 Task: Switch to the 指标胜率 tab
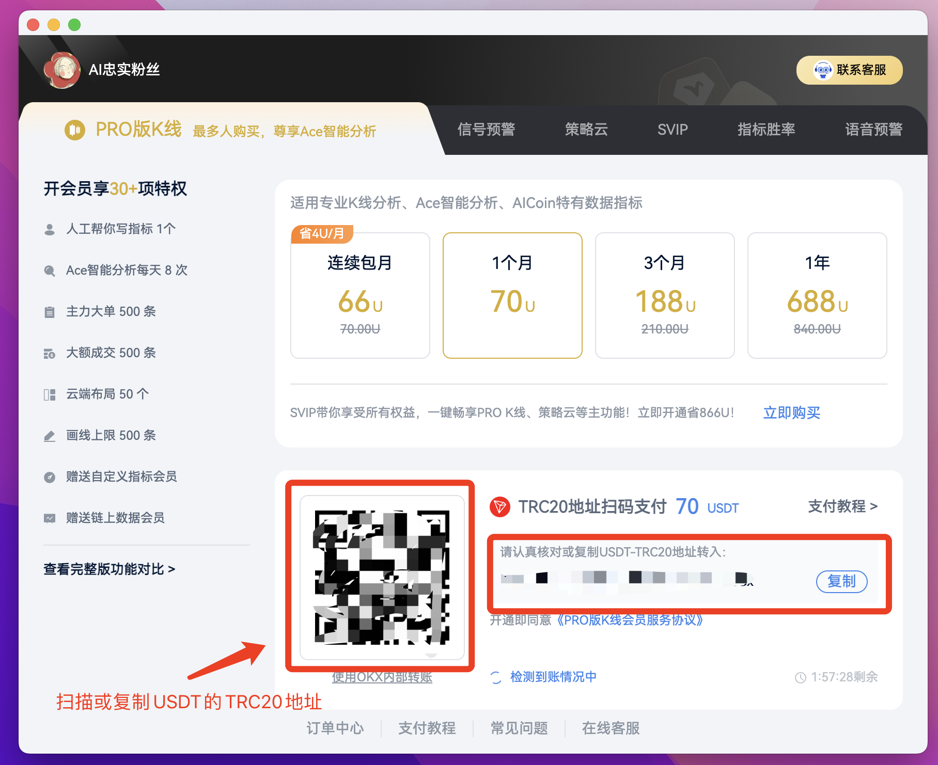(766, 129)
